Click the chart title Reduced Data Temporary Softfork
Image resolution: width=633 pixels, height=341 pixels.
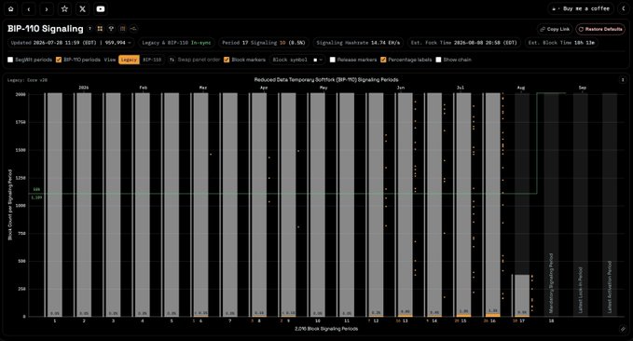pos(326,79)
